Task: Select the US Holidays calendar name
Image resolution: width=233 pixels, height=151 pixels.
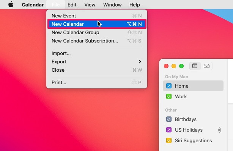Action: tap(189, 130)
